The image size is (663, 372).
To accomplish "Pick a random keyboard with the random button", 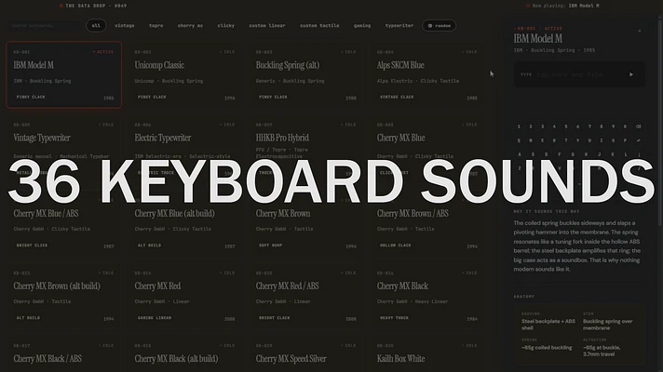I will click(439, 26).
